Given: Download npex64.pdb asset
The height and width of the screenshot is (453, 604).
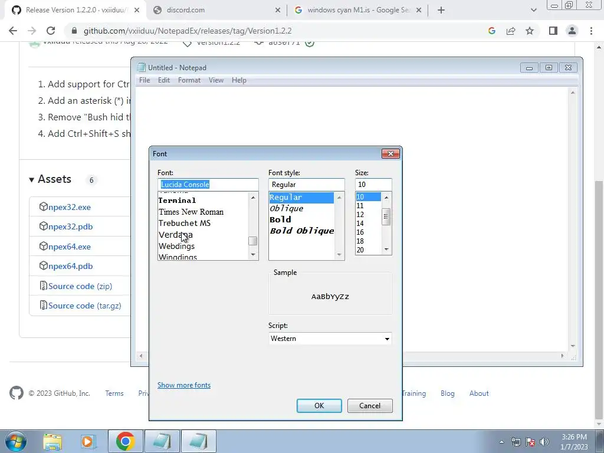Looking at the screenshot, I should (71, 266).
